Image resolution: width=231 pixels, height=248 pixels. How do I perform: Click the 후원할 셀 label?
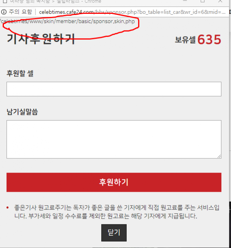[20, 74]
